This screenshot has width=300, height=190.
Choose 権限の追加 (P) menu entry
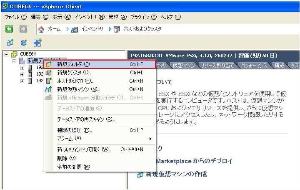coord(99,130)
